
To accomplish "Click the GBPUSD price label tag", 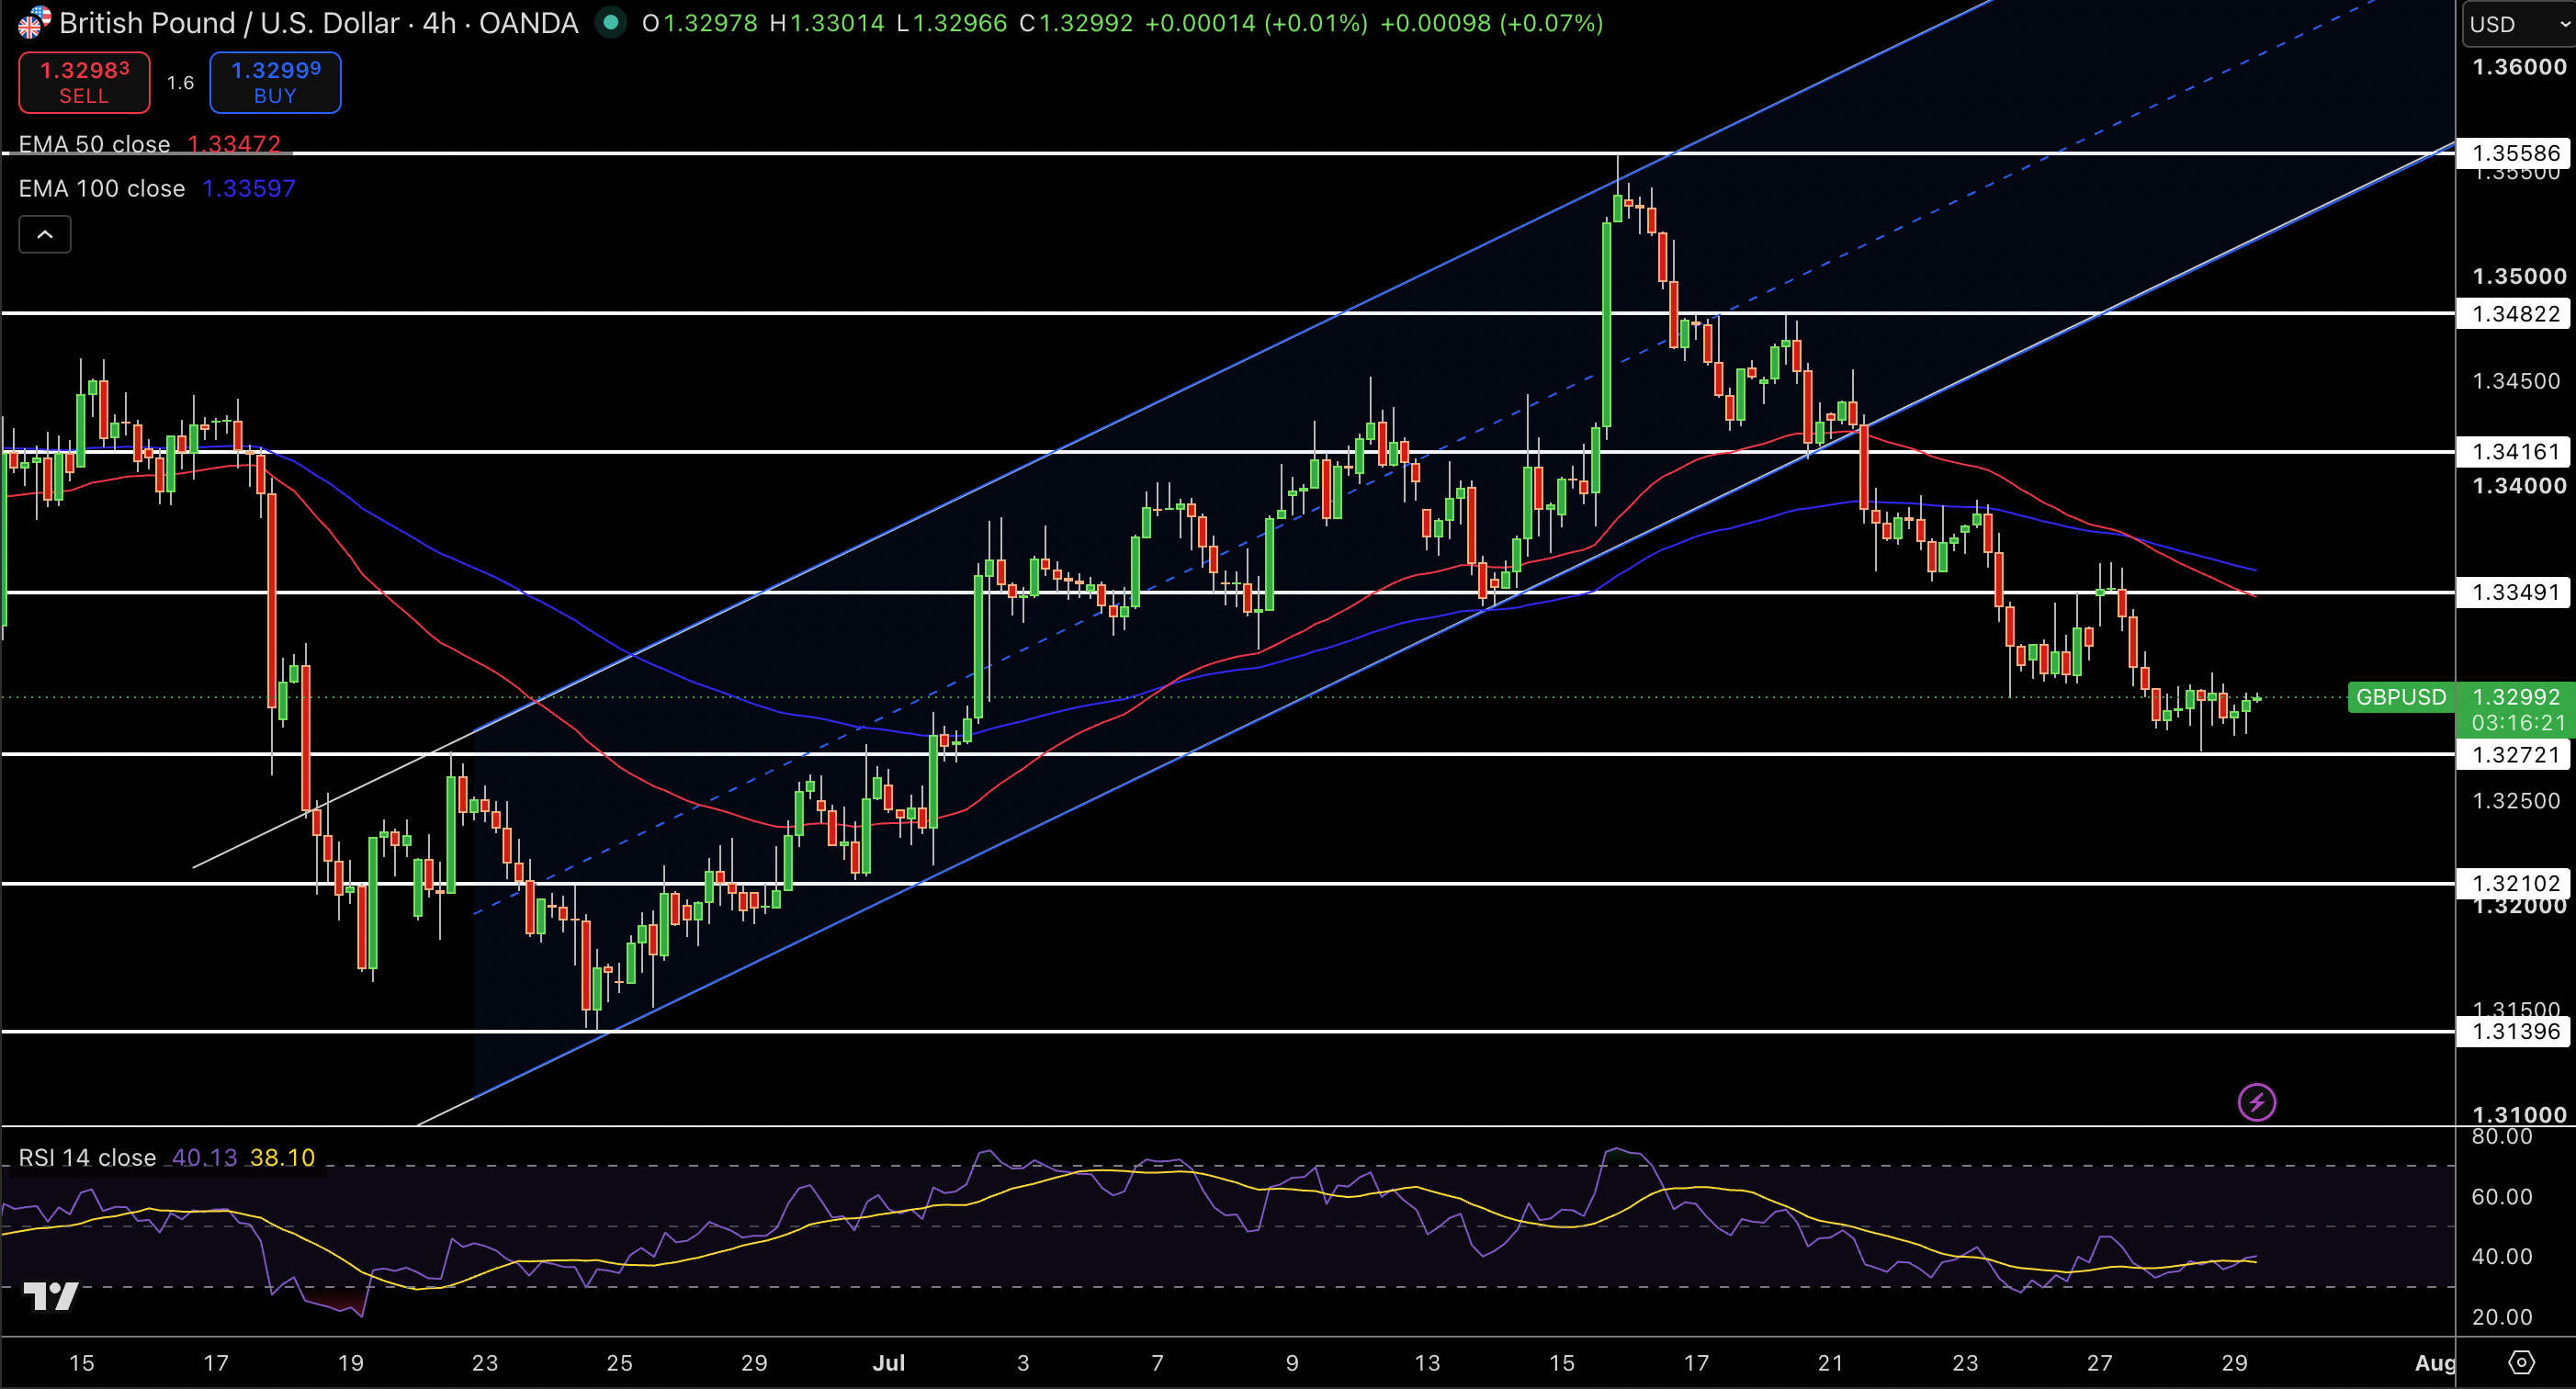I will (x=2400, y=697).
